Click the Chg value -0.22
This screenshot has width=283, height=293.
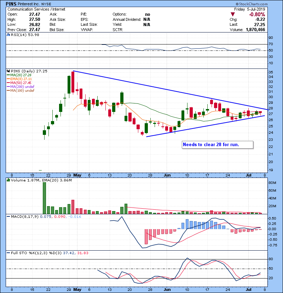click(x=260, y=19)
